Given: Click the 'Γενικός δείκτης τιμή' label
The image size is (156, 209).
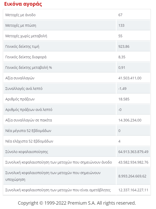Looking at the screenshot, I should [22, 46].
